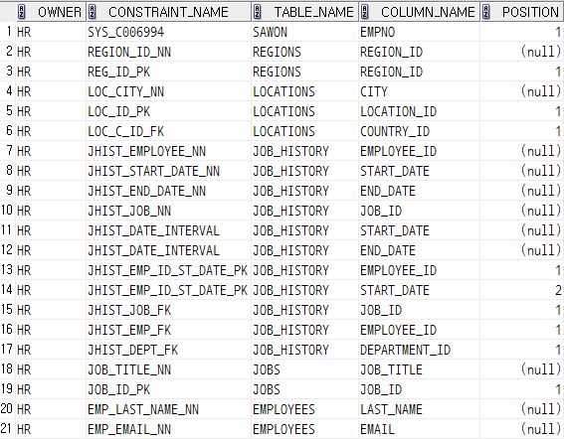Select the HR owner cell in row 10

(x=51, y=211)
